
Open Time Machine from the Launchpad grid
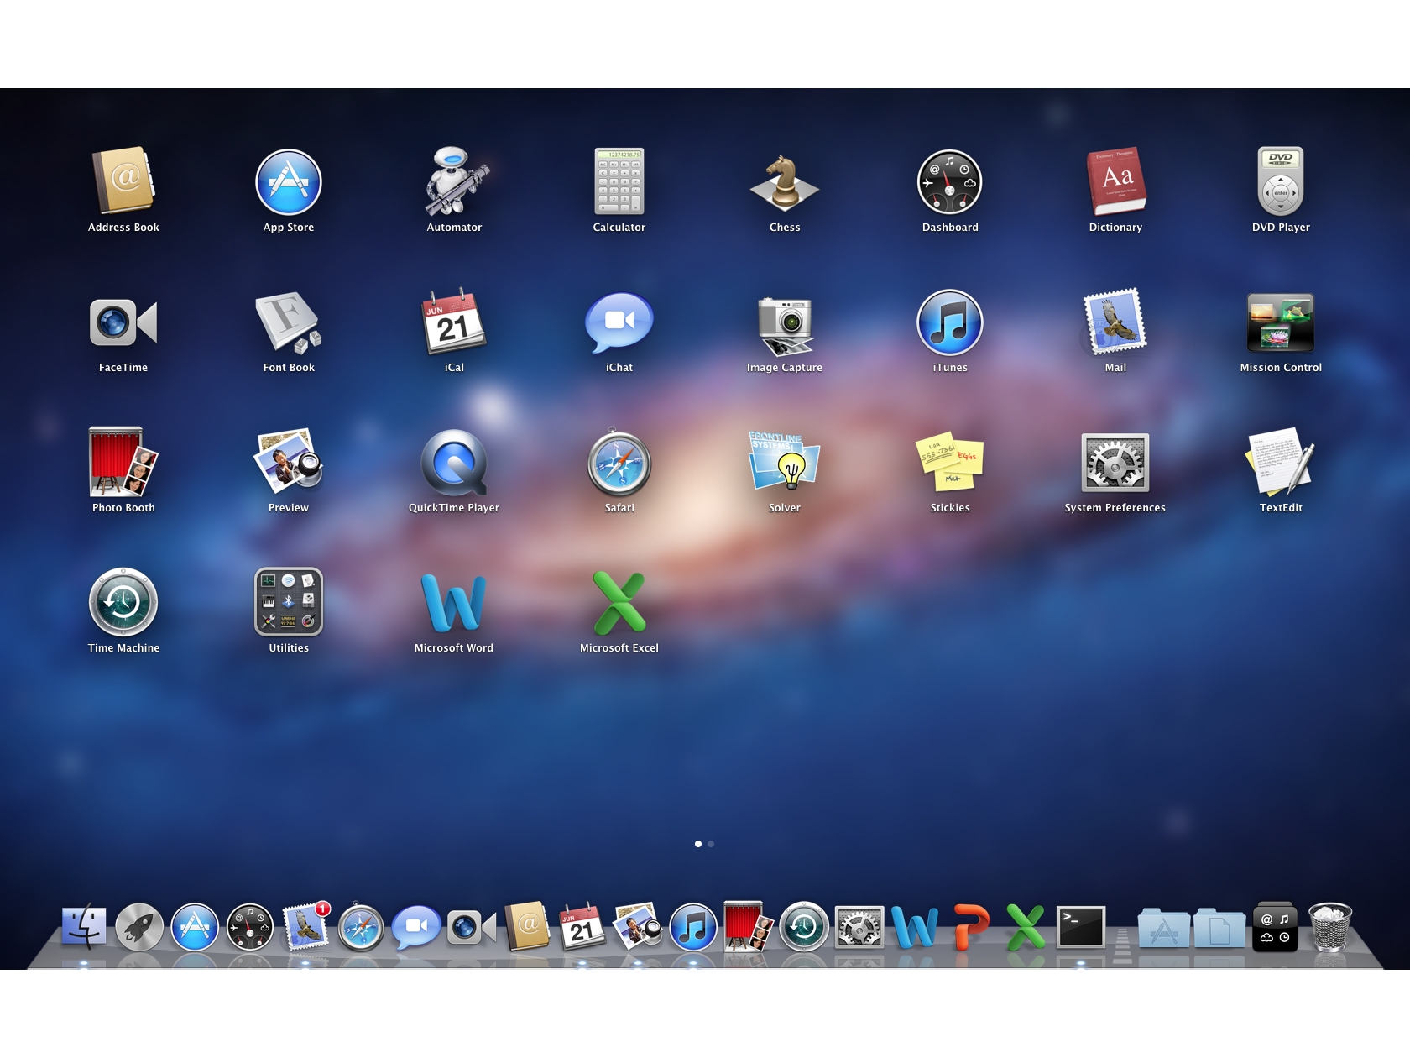(x=123, y=603)
